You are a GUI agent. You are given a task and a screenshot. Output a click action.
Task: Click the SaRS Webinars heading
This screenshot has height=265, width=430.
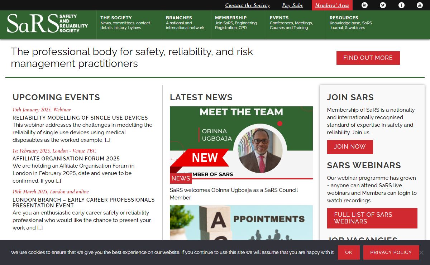pos(364,165)
